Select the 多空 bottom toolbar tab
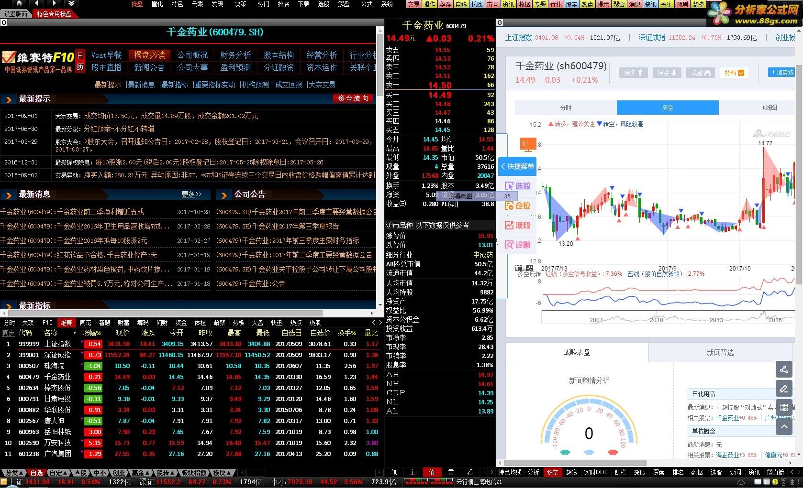This screenshot has width=803, height=488. 552,472
